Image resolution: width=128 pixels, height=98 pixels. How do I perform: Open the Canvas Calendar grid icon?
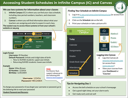[x=104, y=45]
